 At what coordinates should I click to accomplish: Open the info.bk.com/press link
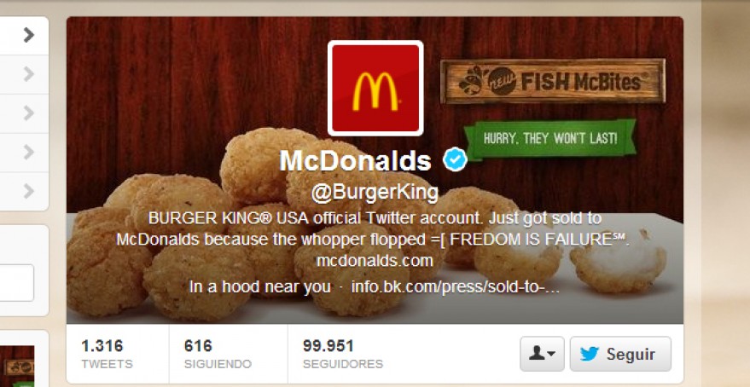(455, 287)
